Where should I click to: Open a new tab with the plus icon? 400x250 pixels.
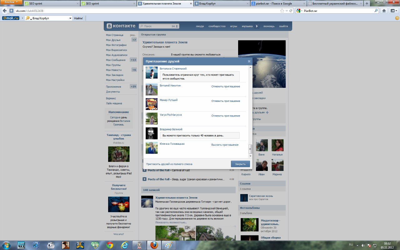[367, 3]
